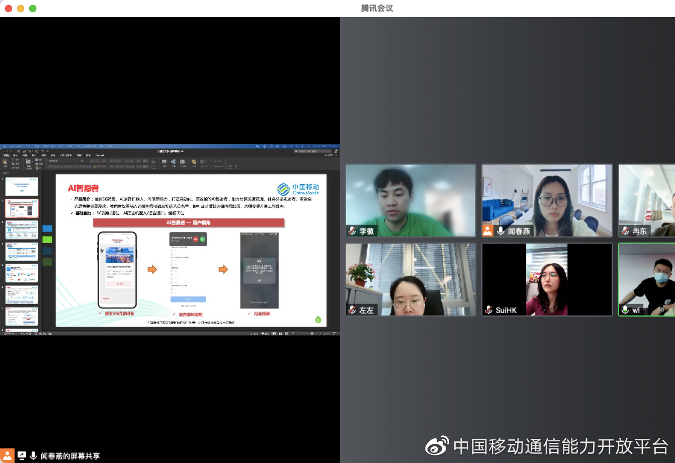This screenshot has width=675, height=463.
Task: Click the Arrange icon in the PowerPoint ribbon
Action: point(194,162)
